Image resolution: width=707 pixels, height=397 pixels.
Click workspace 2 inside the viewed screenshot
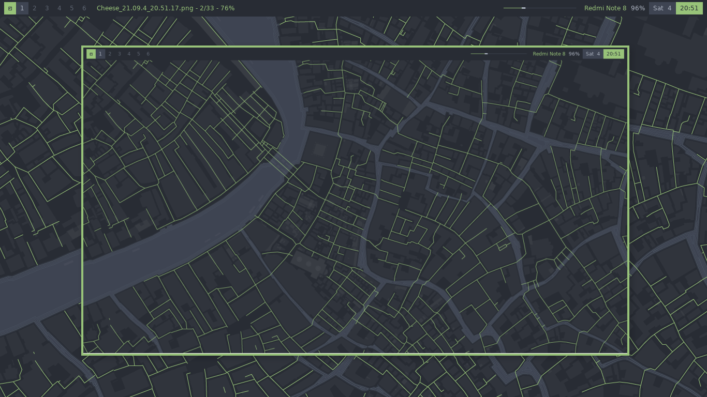(110, 54)
